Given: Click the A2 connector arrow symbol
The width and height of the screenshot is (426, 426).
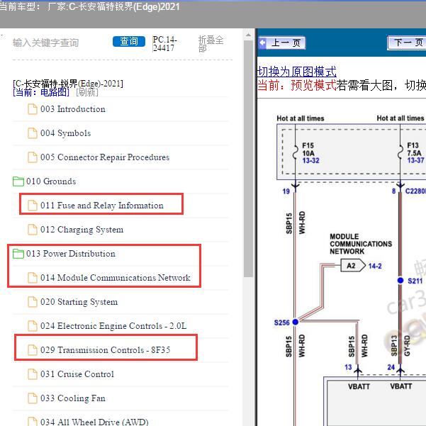Looking at the screenshot, I should tap(353, 265).
